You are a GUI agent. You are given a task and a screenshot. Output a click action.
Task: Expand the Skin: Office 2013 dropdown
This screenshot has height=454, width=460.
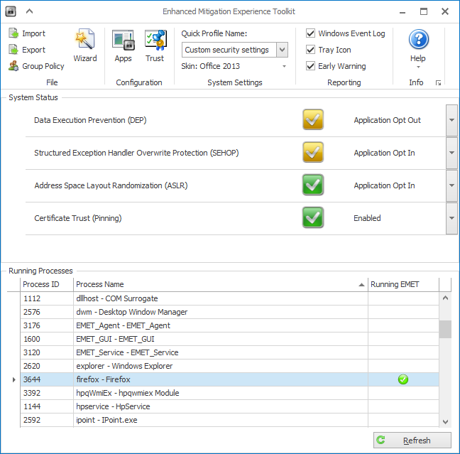pyautogui.click(x=284, y=67)
